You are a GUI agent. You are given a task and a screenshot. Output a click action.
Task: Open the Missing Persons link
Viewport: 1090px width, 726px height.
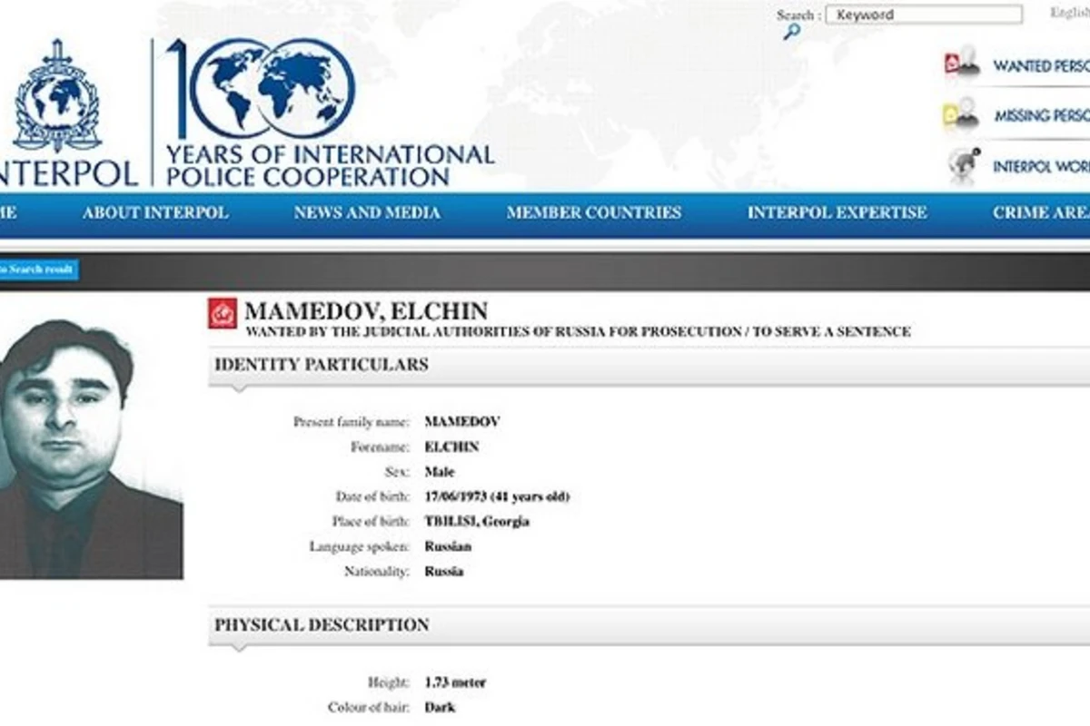[x=1041, y=116]
